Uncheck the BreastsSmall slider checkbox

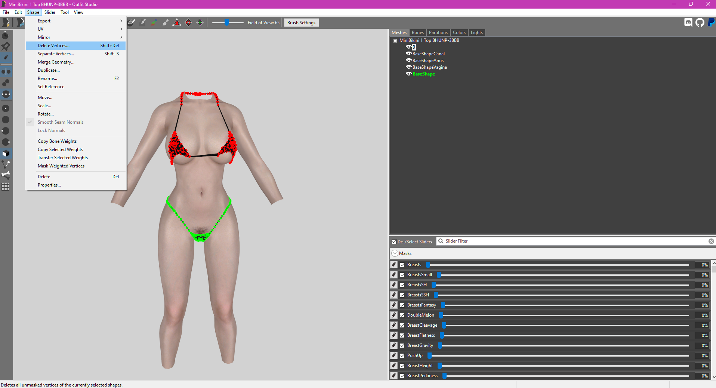[402, 275]
